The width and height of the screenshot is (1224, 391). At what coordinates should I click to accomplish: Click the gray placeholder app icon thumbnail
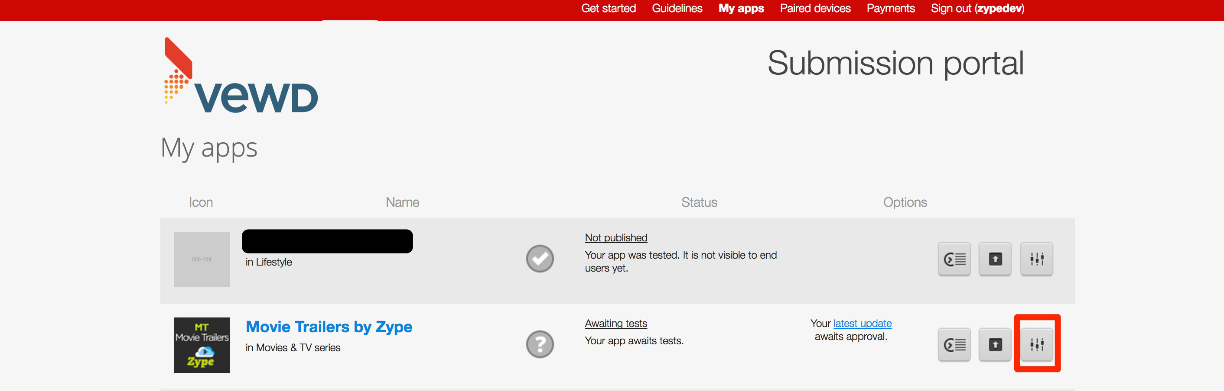coord(202,259)
